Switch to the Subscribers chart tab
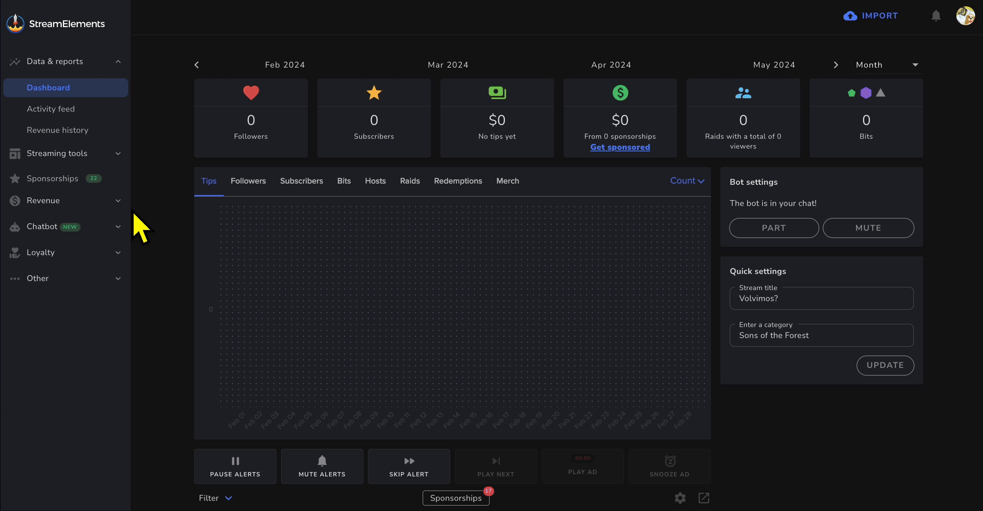983x511 pixels. click(x=302, y=181)
